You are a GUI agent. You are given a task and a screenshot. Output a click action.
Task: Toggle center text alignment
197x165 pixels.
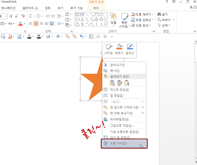[x=36, y=23]
